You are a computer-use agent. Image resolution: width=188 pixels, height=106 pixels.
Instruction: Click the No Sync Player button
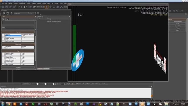[x=87, y=84]
